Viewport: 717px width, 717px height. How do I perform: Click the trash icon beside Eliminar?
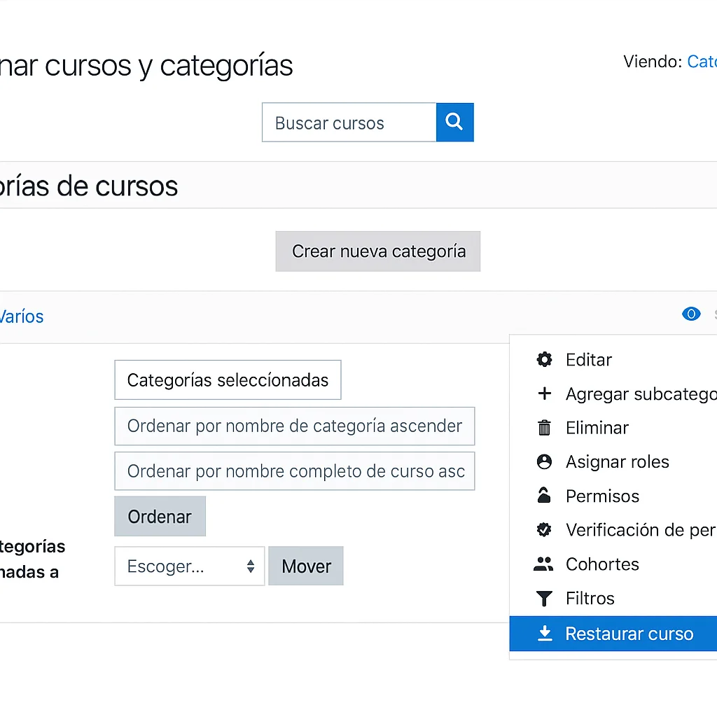(x=544, y=427)
